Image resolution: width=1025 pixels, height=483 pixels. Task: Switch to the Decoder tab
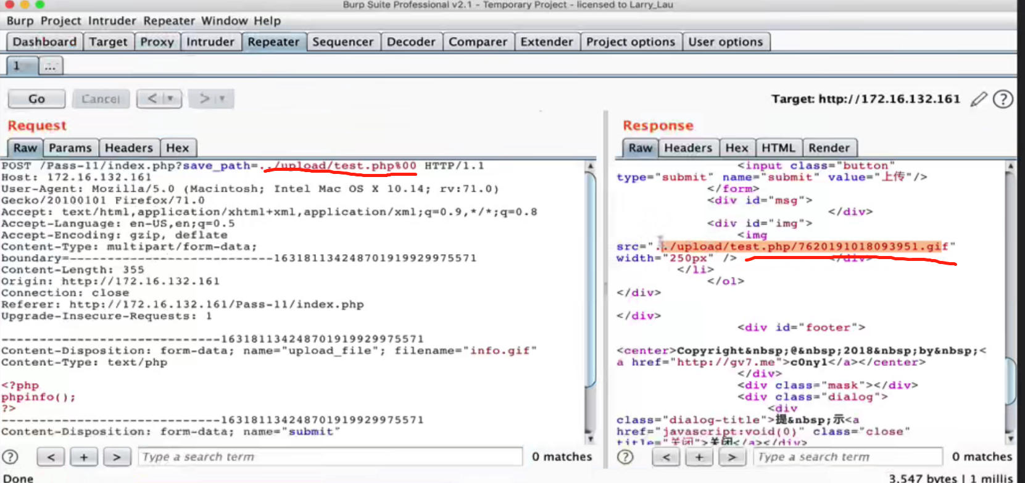(411, 42)
